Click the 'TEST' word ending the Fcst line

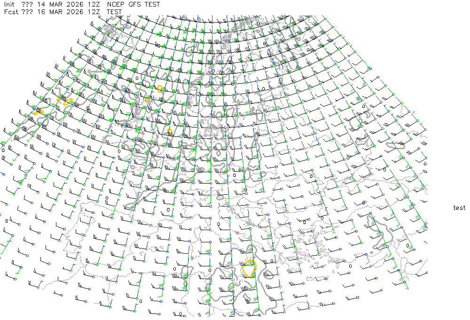(x=114, y=11)
